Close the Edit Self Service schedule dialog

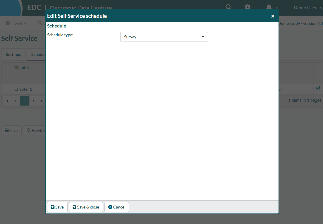pos(273,16)
